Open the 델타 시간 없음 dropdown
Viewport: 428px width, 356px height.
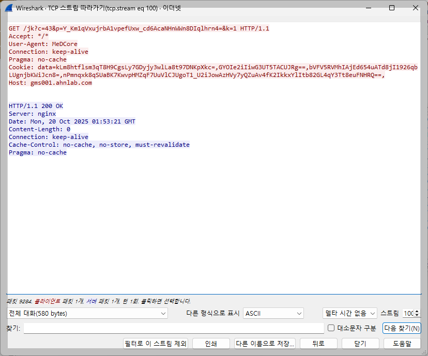349,314
